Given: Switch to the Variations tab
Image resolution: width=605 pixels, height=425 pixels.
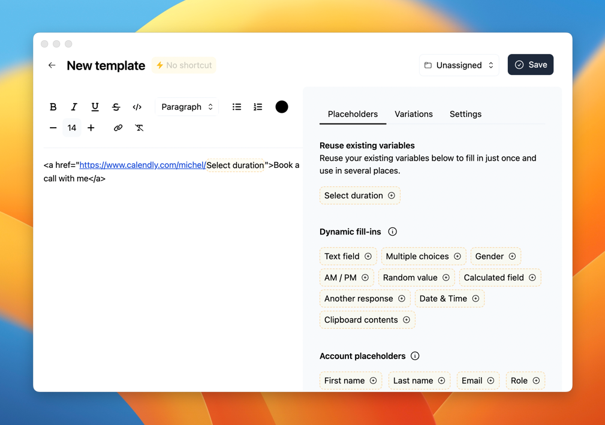Looking at the screenshot, I should pos(414,114).
